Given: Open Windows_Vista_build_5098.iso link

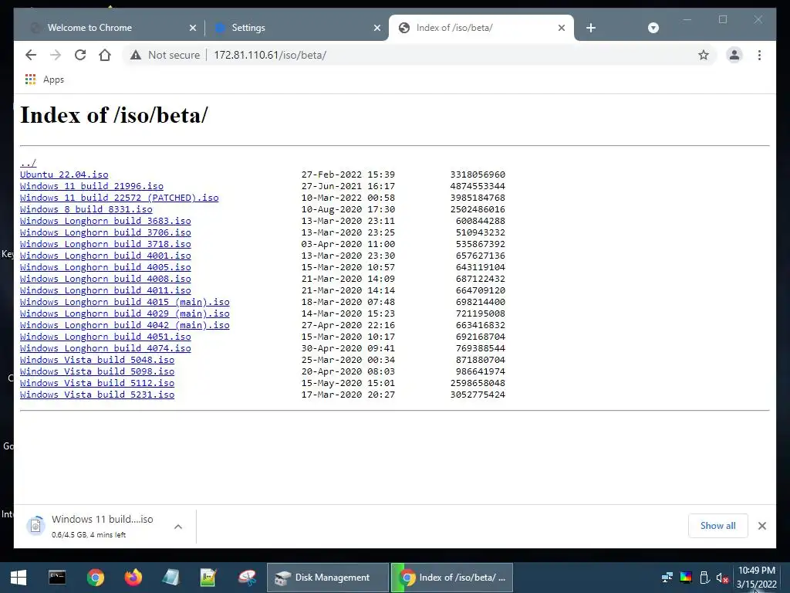Looking at the screenshot, I should (x=97, y=371).
